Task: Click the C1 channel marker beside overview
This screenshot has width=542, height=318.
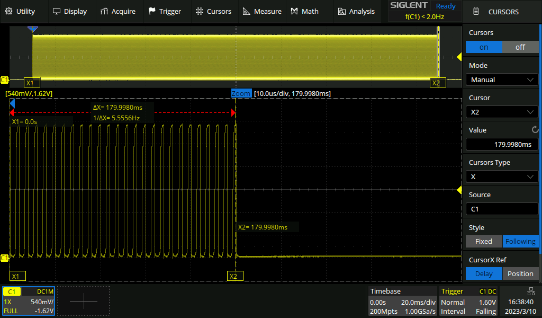Action: pyautogui.click(x=4, y=80)
